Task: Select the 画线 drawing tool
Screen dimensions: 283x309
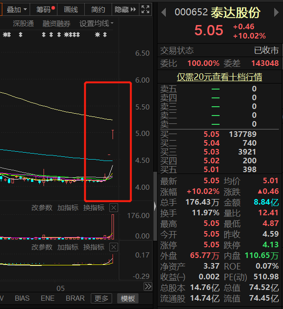Action: 71,9
